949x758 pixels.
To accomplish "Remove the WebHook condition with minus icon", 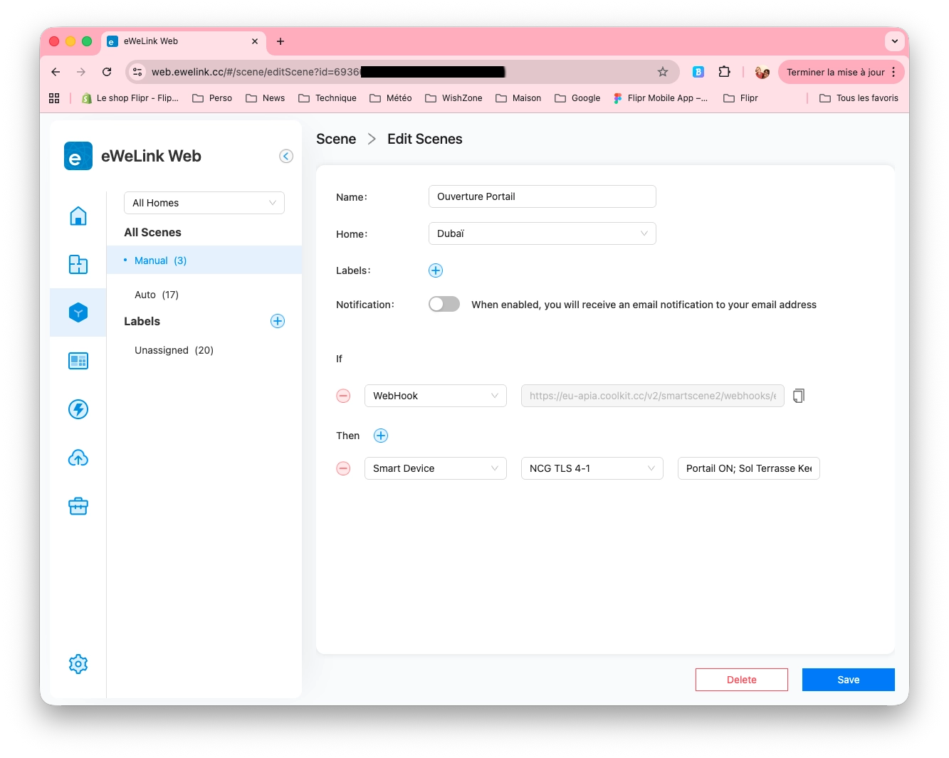I will click(343, 396).
